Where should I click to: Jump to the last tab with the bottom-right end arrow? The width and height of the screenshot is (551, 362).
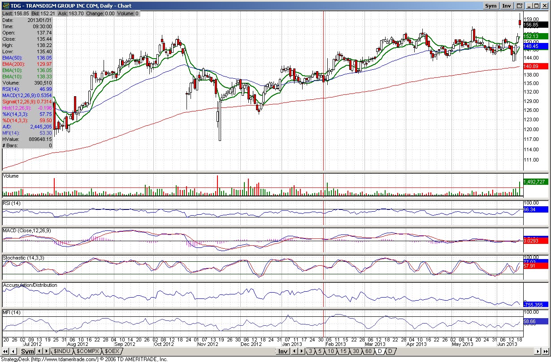546,351
